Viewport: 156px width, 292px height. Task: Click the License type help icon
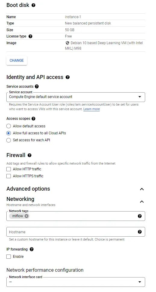point(30,36)
